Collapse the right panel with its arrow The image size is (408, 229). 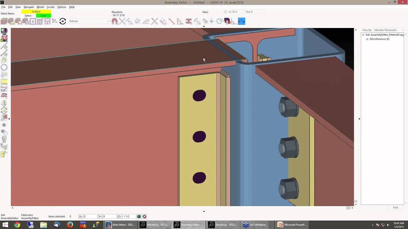pyautogui.click(x=359, y=119)
